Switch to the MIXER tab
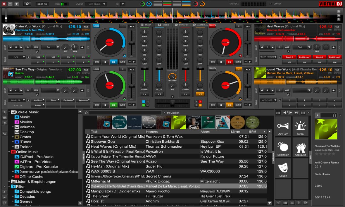The height and width of the screenshot is (207, 345). click(146, 25)
